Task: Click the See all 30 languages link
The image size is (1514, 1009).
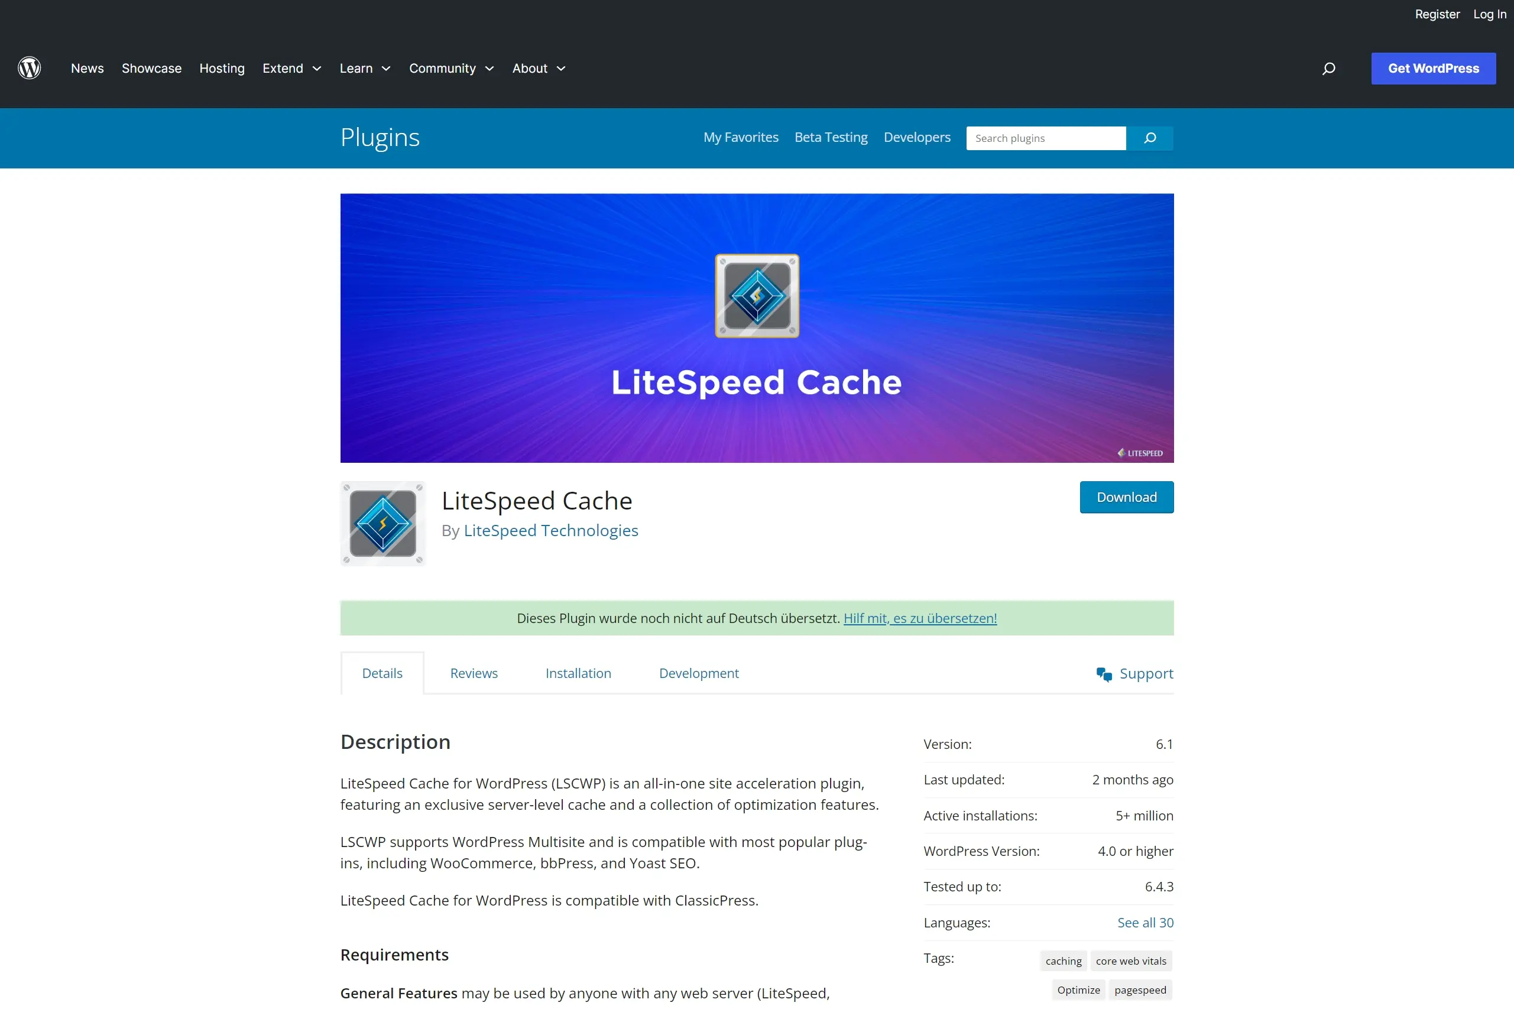Action: [x=1145, y=922]
